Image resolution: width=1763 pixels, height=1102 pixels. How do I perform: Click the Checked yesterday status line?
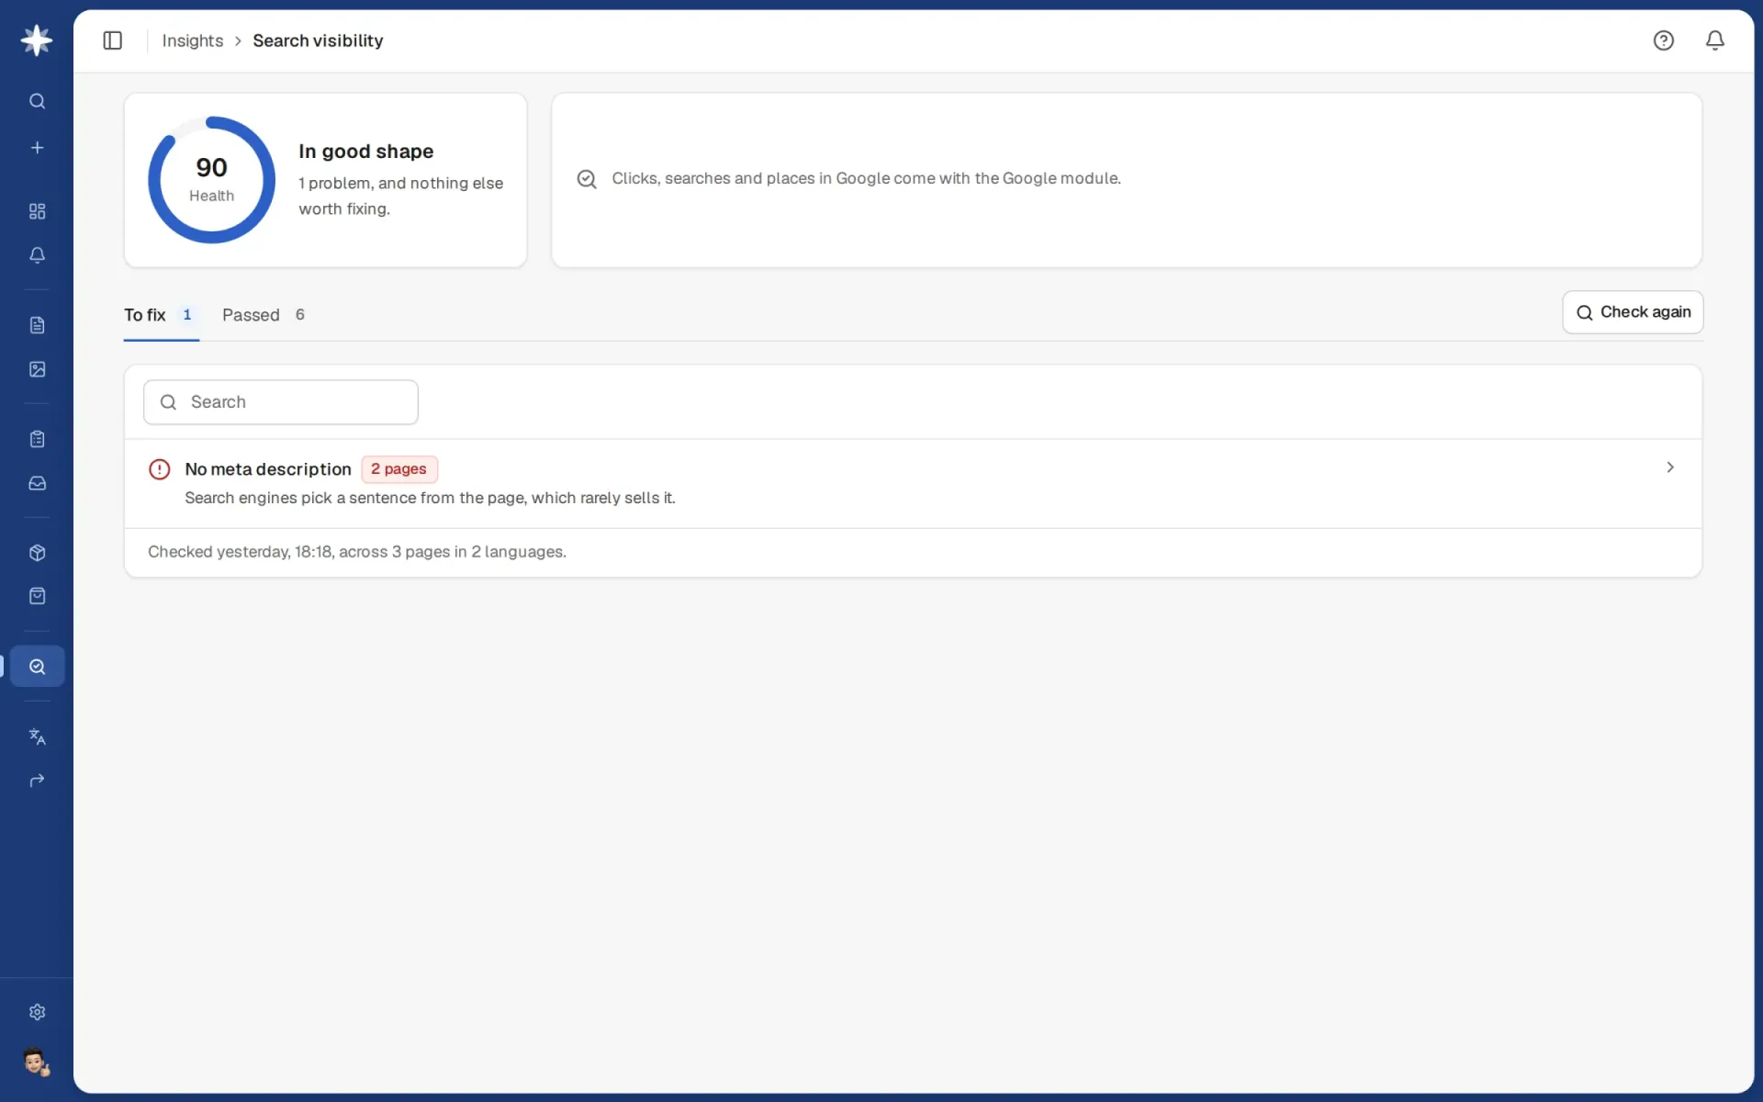(x=357, y=552)
